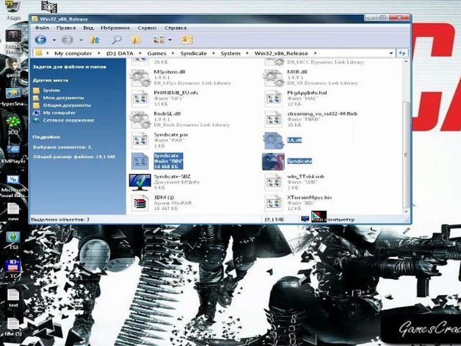This screenshot has height=346, width=461.
Task: Open the Избранное menu
Action: pyautogui.click(x=115, y=28)
